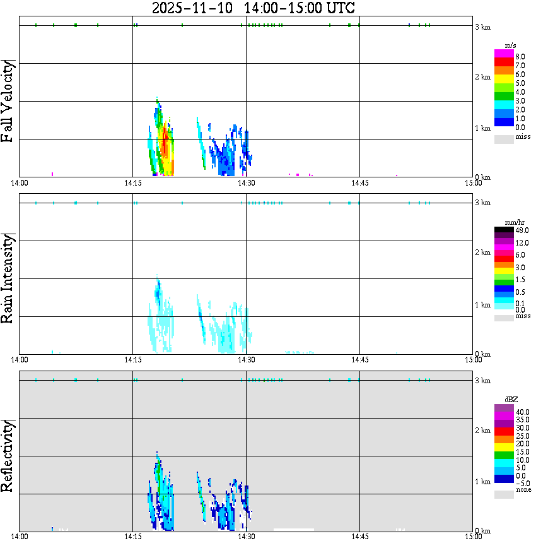Click the magenta swatch in the m/s legend
Viewport: 536px width, 548px height.
(504, 54)
